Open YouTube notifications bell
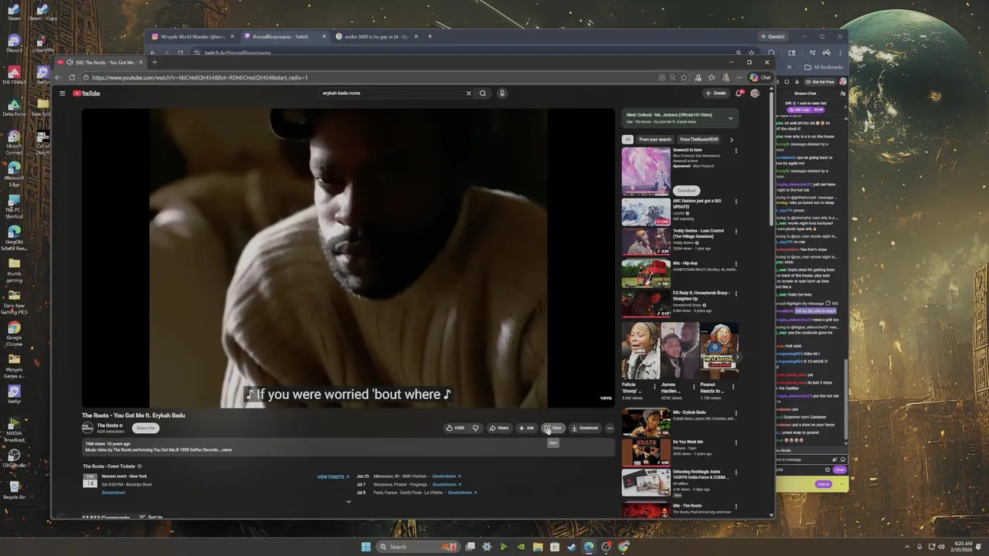The height and width of the screenshot is (556, 989). point(739,93)
